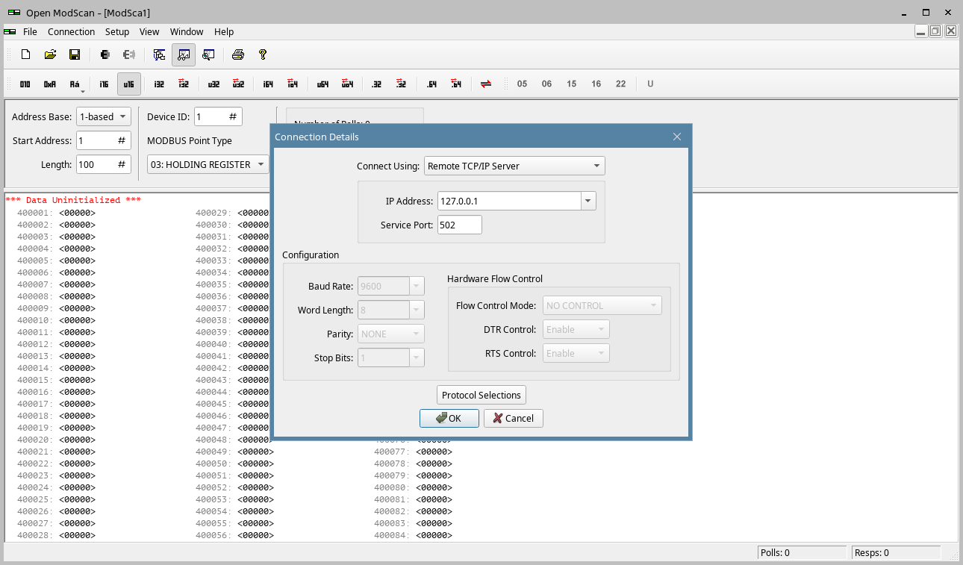The height and width of the screenshot is (565, 963).
Task: Select the plain u32 display format
Action: pyautogui.click(x=214, y=84)
